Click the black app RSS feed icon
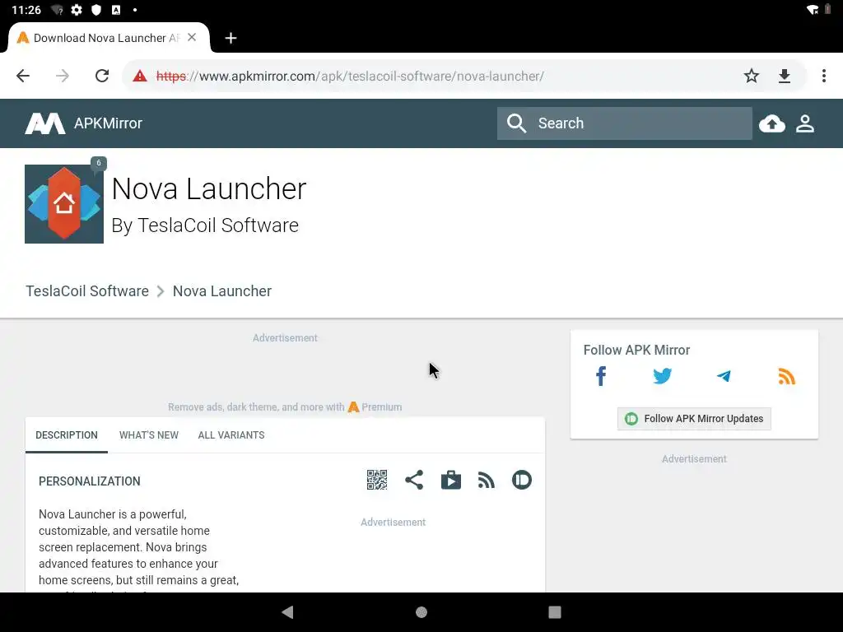This screenshot has width=843, height=632. pos(486,480)
